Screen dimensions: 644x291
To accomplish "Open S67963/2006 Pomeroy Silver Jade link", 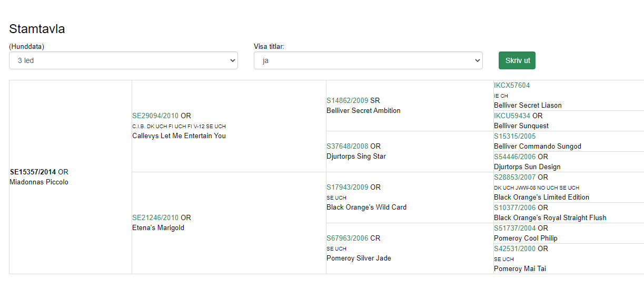I will (347, 238).
